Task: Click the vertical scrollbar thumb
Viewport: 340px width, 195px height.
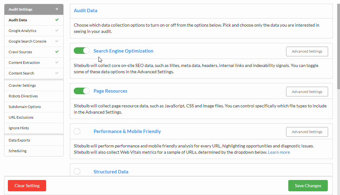Action: click(338, 47)
